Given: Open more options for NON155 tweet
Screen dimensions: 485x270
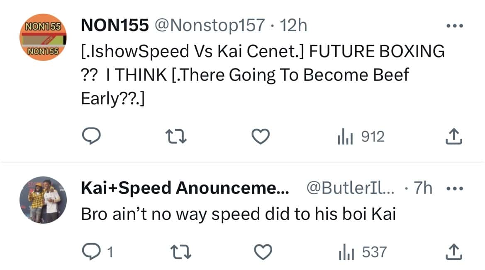Looking at the screenshot, I should tap(453, 26).
